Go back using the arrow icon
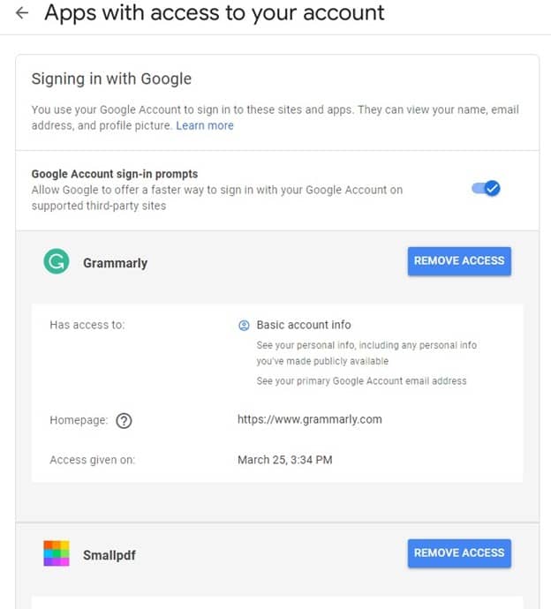 (x=22, y=13)
